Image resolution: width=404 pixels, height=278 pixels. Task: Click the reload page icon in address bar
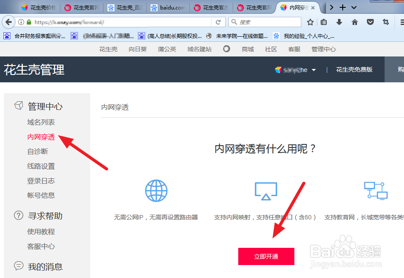click(x=218, y=22)
